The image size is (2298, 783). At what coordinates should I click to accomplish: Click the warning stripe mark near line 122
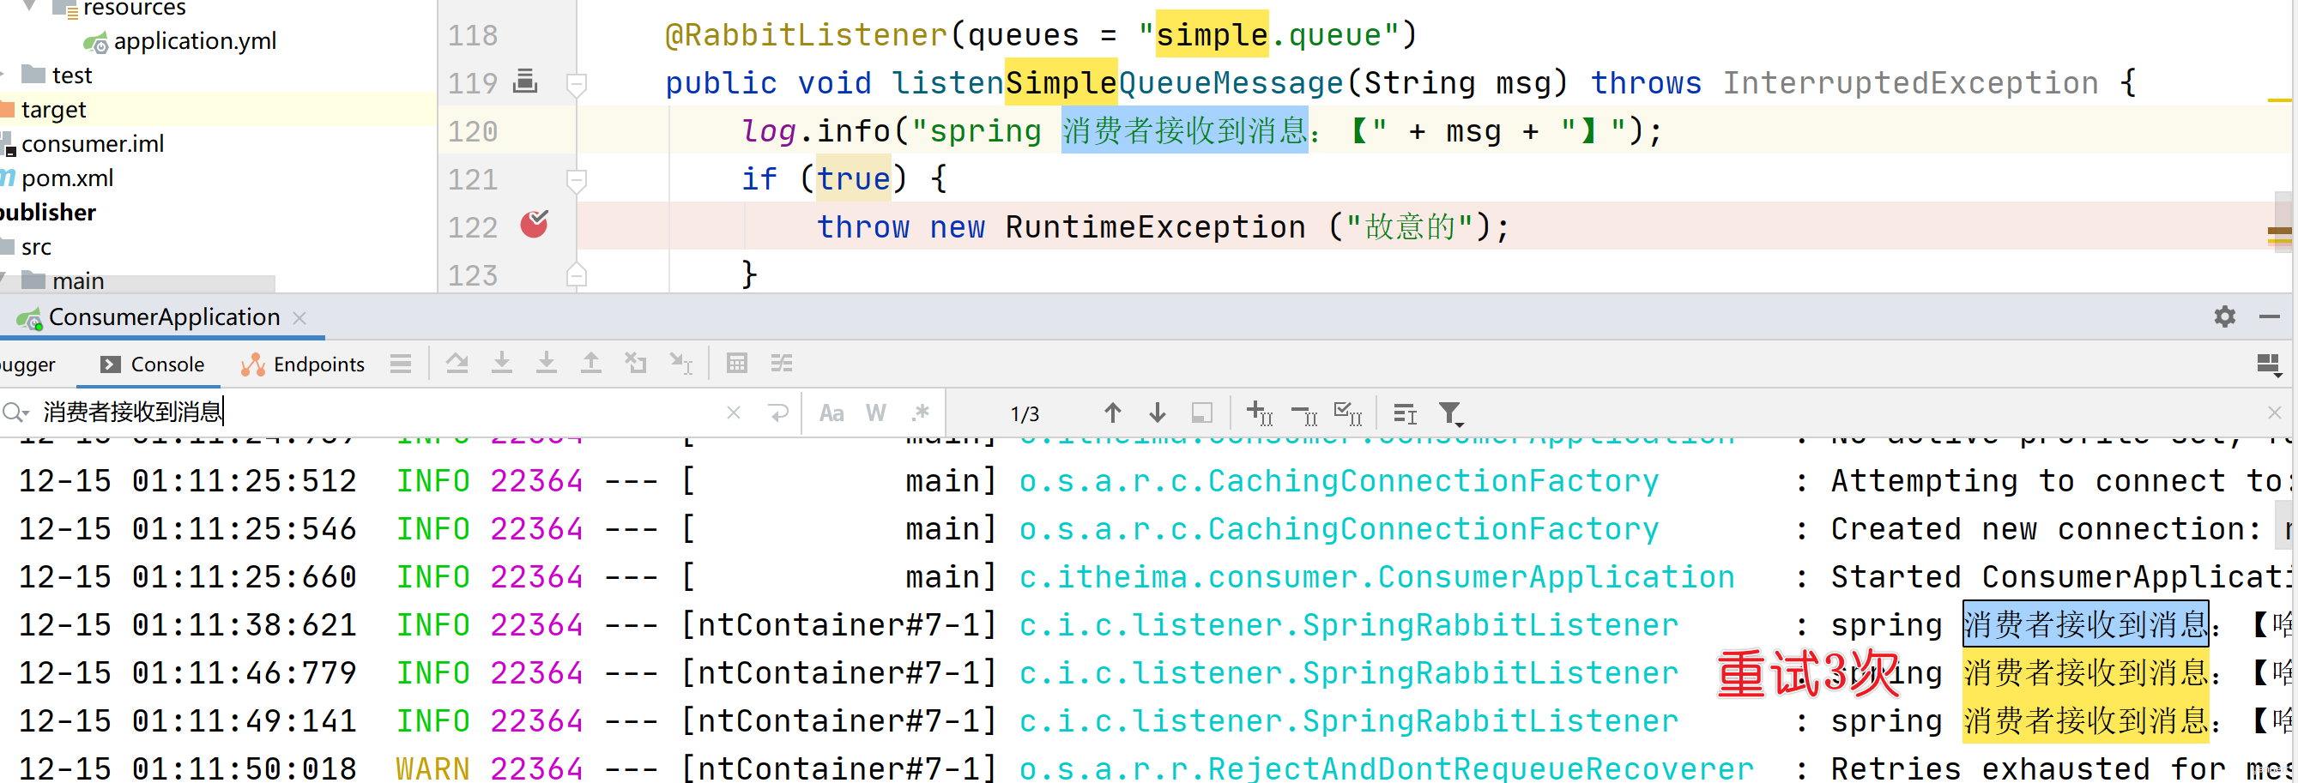point(2279,232)
